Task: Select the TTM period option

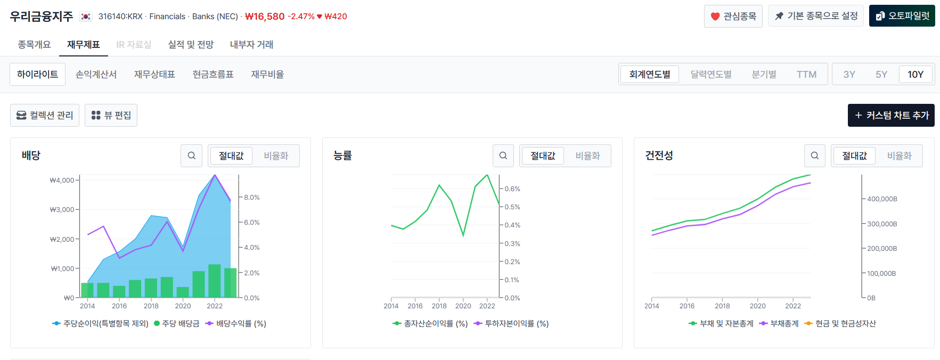Action: 806,74
